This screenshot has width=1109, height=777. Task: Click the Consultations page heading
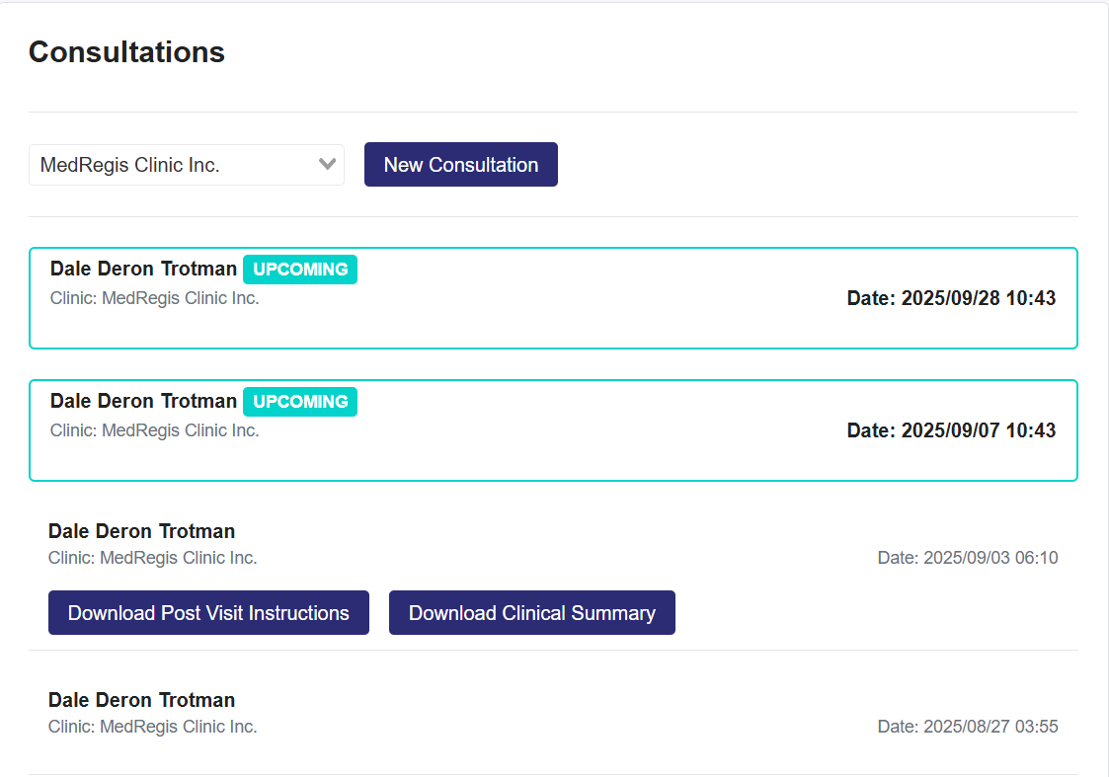click(126, 51)
